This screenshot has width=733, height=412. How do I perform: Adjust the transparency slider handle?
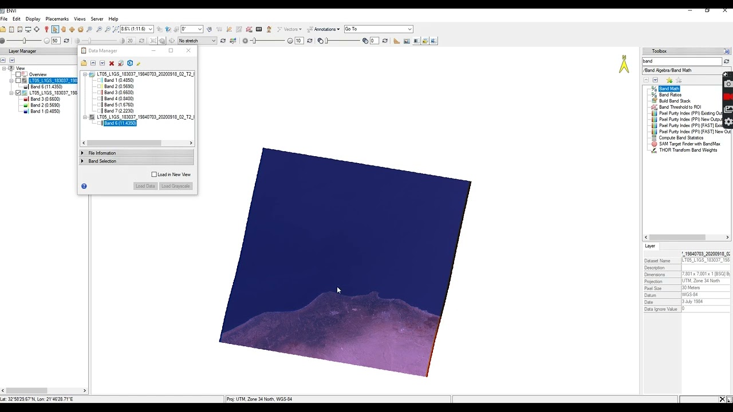(327, 41)
